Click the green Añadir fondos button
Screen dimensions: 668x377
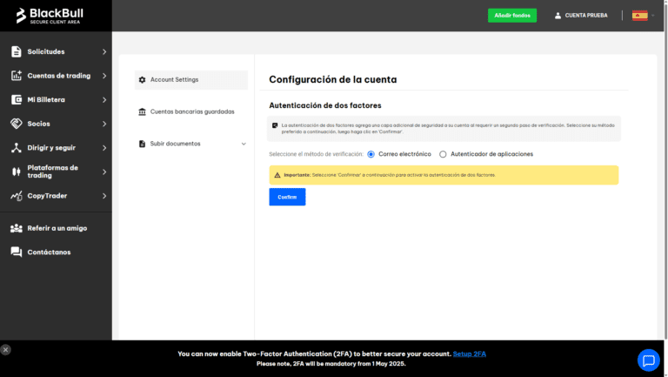pyautogui.click(x=512, y=16)
